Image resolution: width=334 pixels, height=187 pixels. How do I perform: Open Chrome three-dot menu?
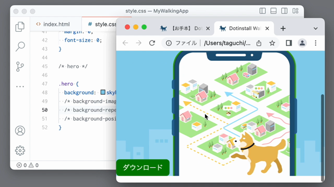pyautogui.click(x=316, y=43)
